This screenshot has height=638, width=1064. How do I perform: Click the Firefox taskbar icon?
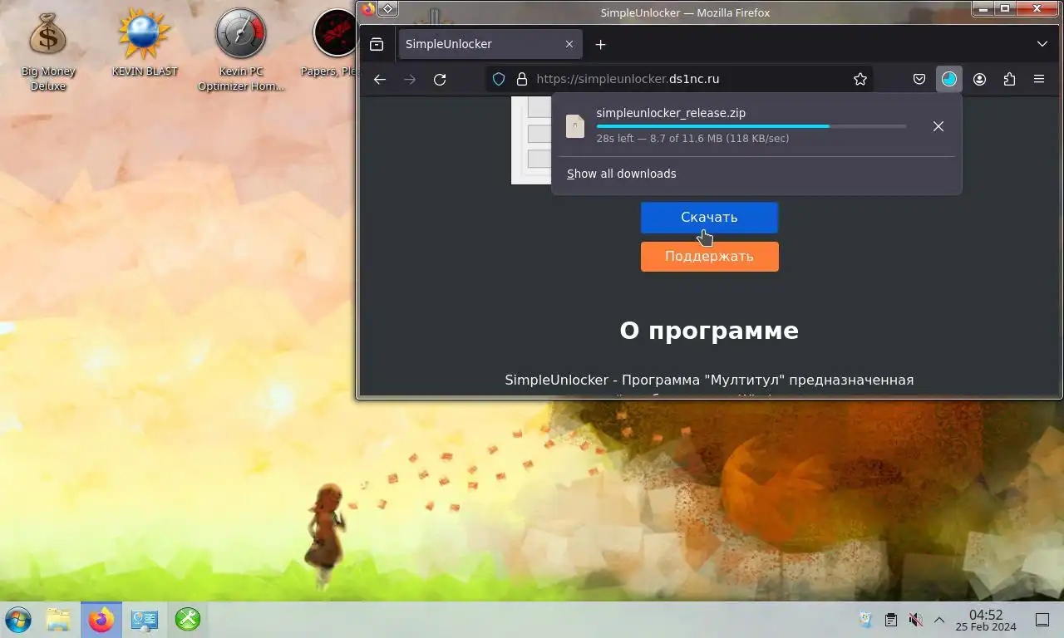point(101,620)
